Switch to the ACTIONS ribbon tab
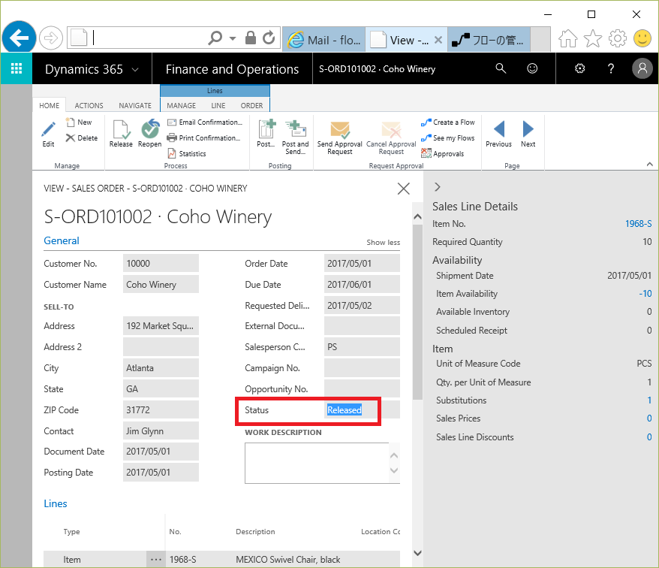The height and width of the screenshot is (568, 659). point(89,106)
